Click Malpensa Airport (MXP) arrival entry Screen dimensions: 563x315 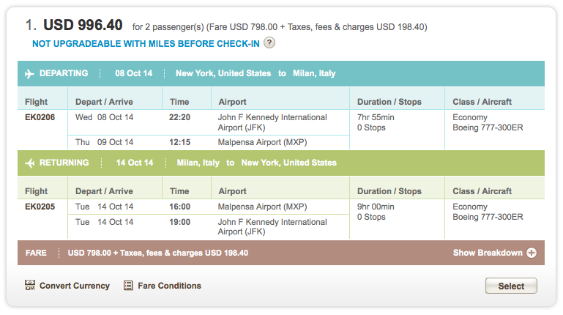pyautogui.click(x=262, y=142)
